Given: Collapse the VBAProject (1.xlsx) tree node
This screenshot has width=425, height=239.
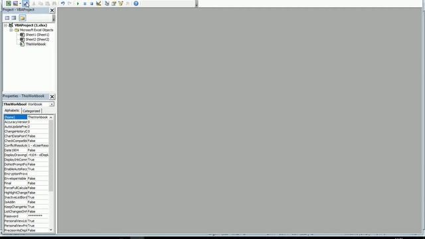Looking at the screenshot, I should (x=6, y=25).
